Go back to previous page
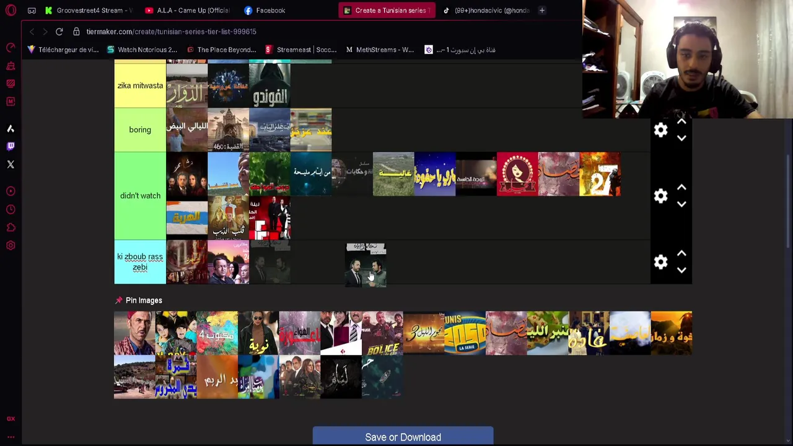Screen dimensions: 793x446 click(x=32, y=32)
